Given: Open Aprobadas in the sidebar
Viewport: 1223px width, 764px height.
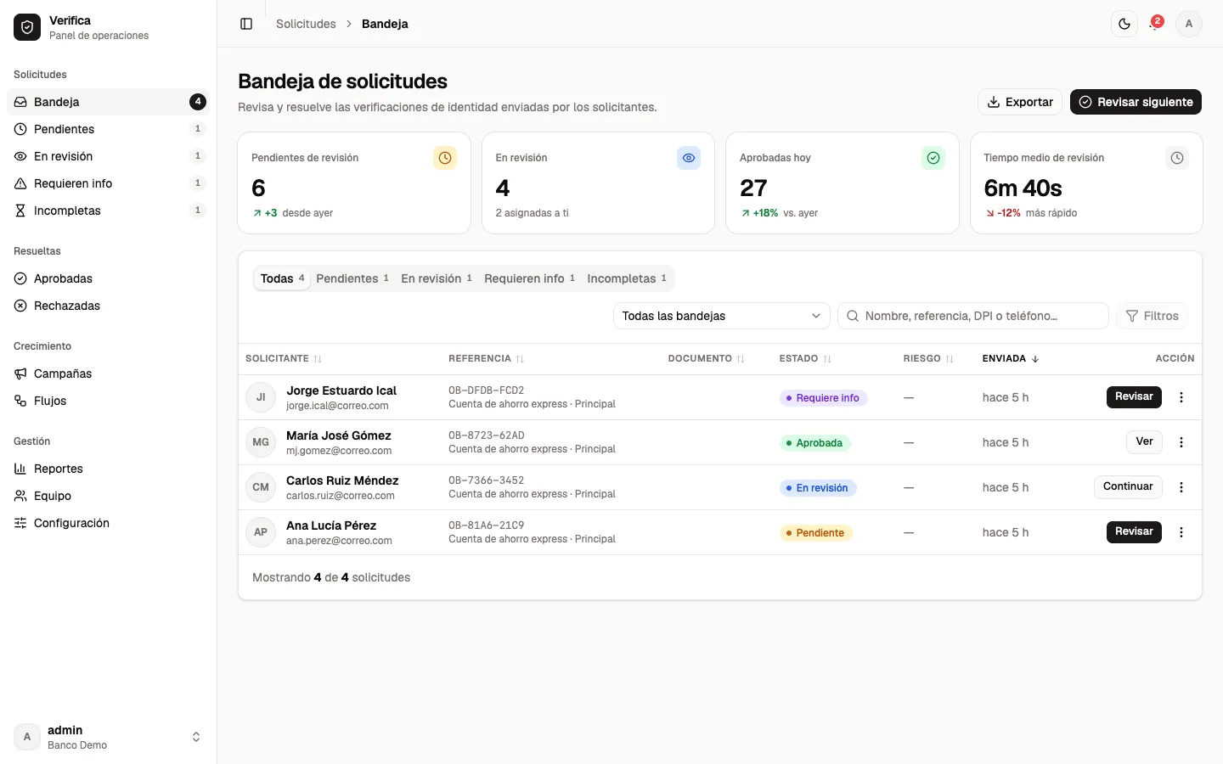Looking at the screenshot, I should 108,278.
